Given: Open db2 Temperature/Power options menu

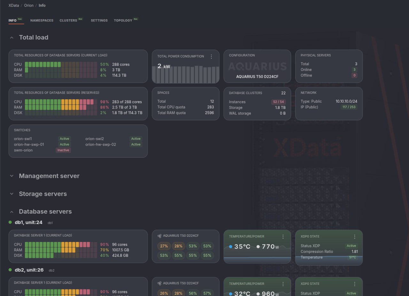Looking at the screenshot, I should coord(283,284).
